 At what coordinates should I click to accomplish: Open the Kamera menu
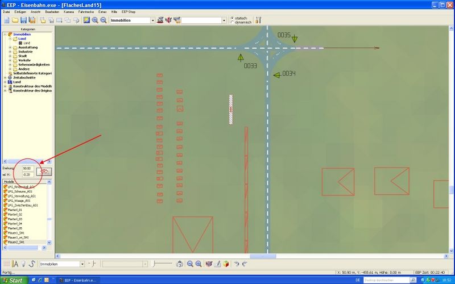69,12
